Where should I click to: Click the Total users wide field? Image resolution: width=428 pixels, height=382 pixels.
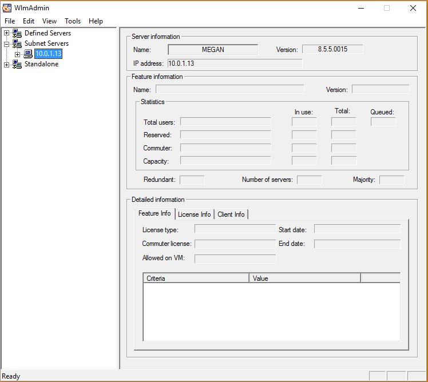click(225, 122)
